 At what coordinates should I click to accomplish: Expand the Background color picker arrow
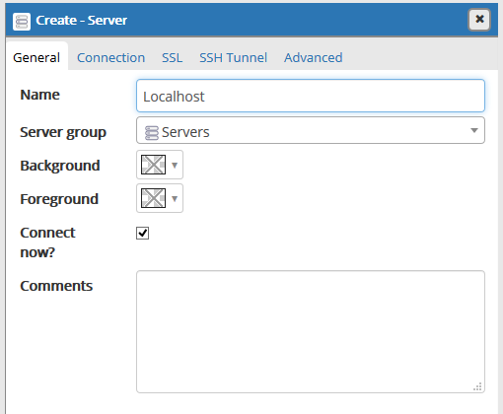[x=175, y=166]
